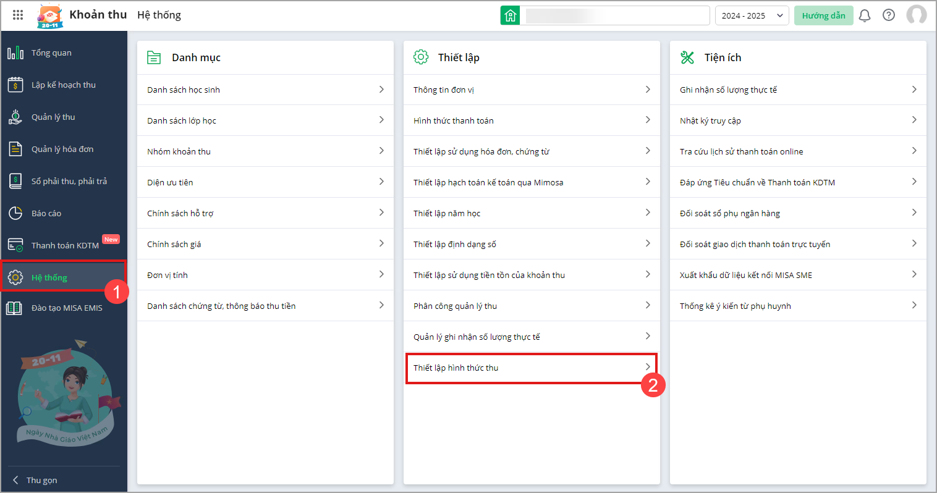937x493 pixels.
Task: Open Tra cứu lịch sử thanh toán online
Action: 798,151
